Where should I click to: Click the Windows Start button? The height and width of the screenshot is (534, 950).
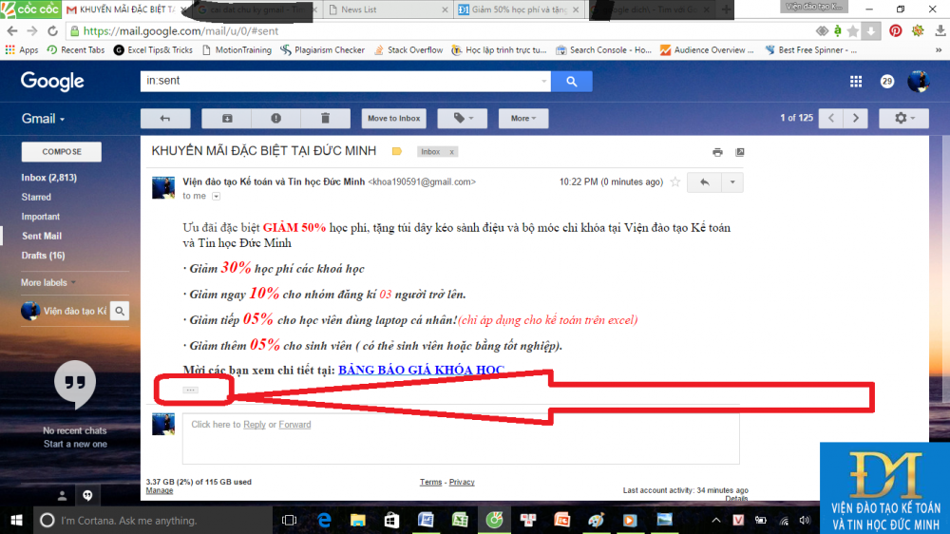coord(16,520)
